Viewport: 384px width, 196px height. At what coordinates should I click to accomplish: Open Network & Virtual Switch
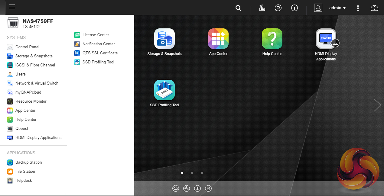pos(33,83)
